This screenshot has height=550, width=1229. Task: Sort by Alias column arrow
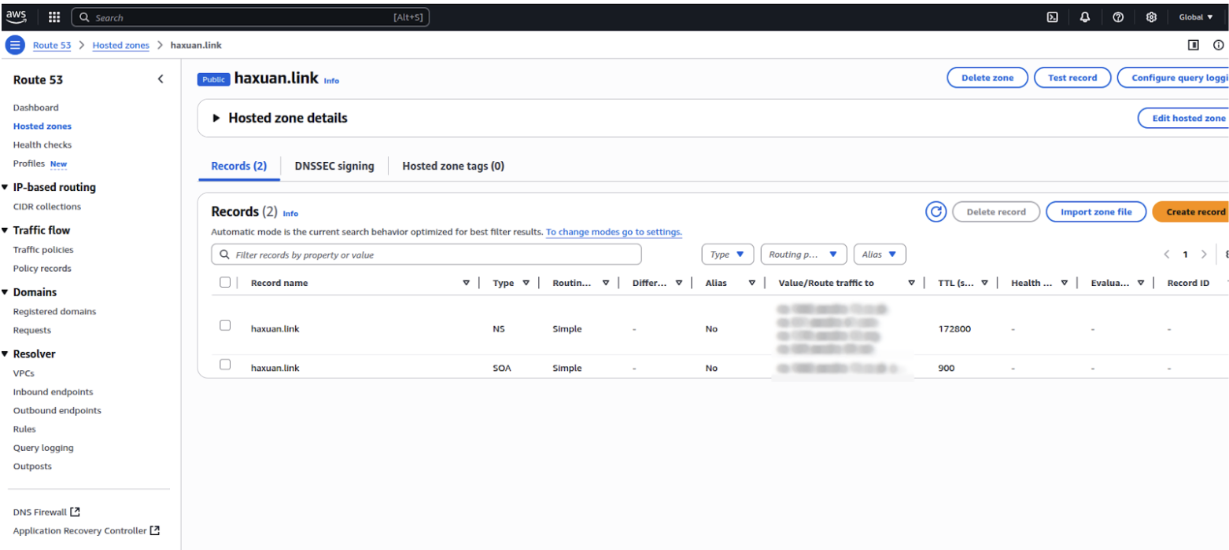click(x=752, y=283)
